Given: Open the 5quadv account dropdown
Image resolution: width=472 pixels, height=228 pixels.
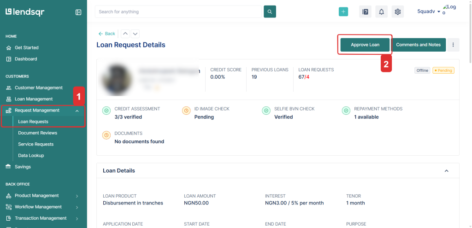Looking at the screenshot, I should (429, 12).
